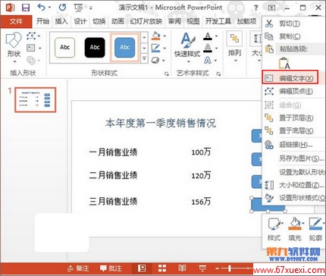Click the Save icon in quick access toolbar
This screenshot has width=326, height=276.
tap(26, 8)
